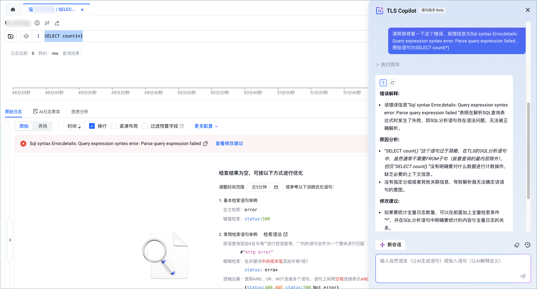The height and width of the screenshot is (289, 537).
Task: Switch to 原始日志 tab
Action: (13, 112)
